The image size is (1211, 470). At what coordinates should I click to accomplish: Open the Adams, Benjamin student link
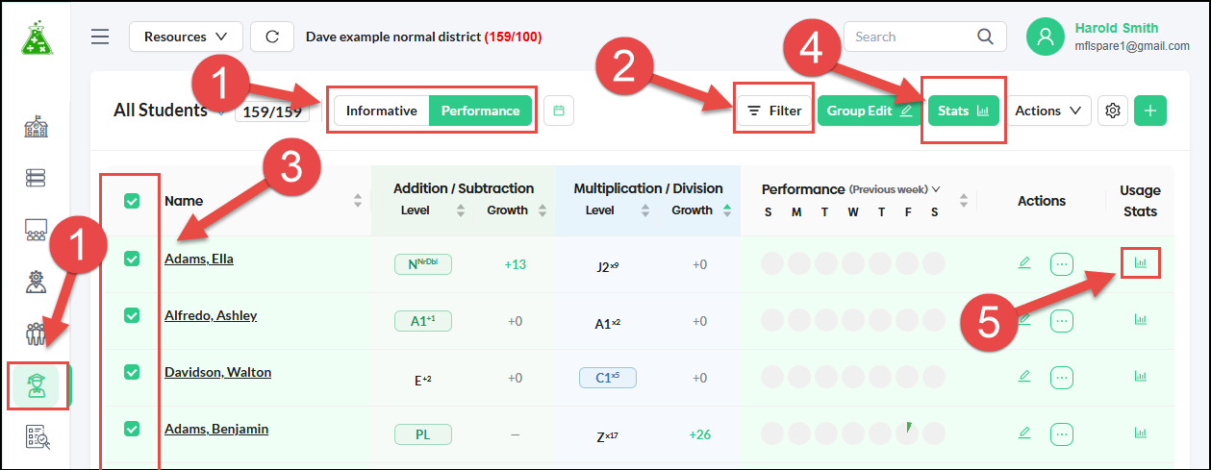[x=216, y=429]
